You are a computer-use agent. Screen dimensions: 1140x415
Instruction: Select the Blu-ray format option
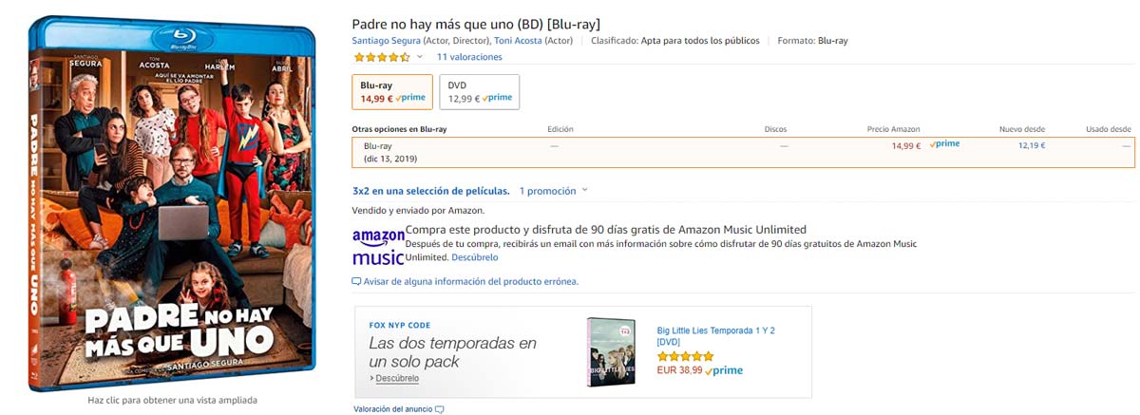(391, 91)
